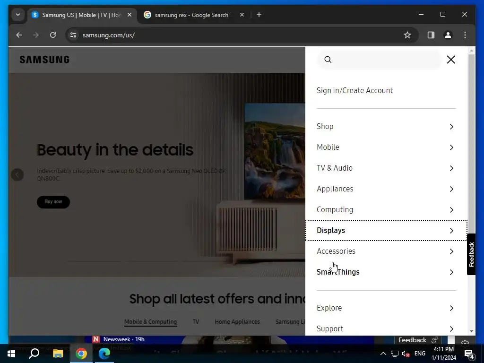Open a new browser tab

point(259,15)
